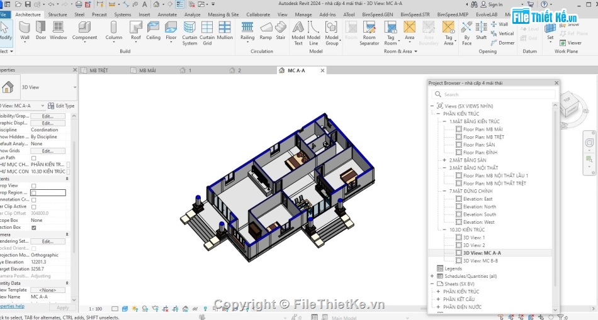The height and width of the screenshot is (320, 598).
Task: Click the Edit Type button
Action: 61,106
